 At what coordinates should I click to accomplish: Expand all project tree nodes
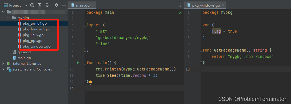point(40,5)
